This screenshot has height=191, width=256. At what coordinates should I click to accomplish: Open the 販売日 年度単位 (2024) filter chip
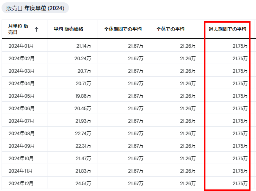pos(35,8)
